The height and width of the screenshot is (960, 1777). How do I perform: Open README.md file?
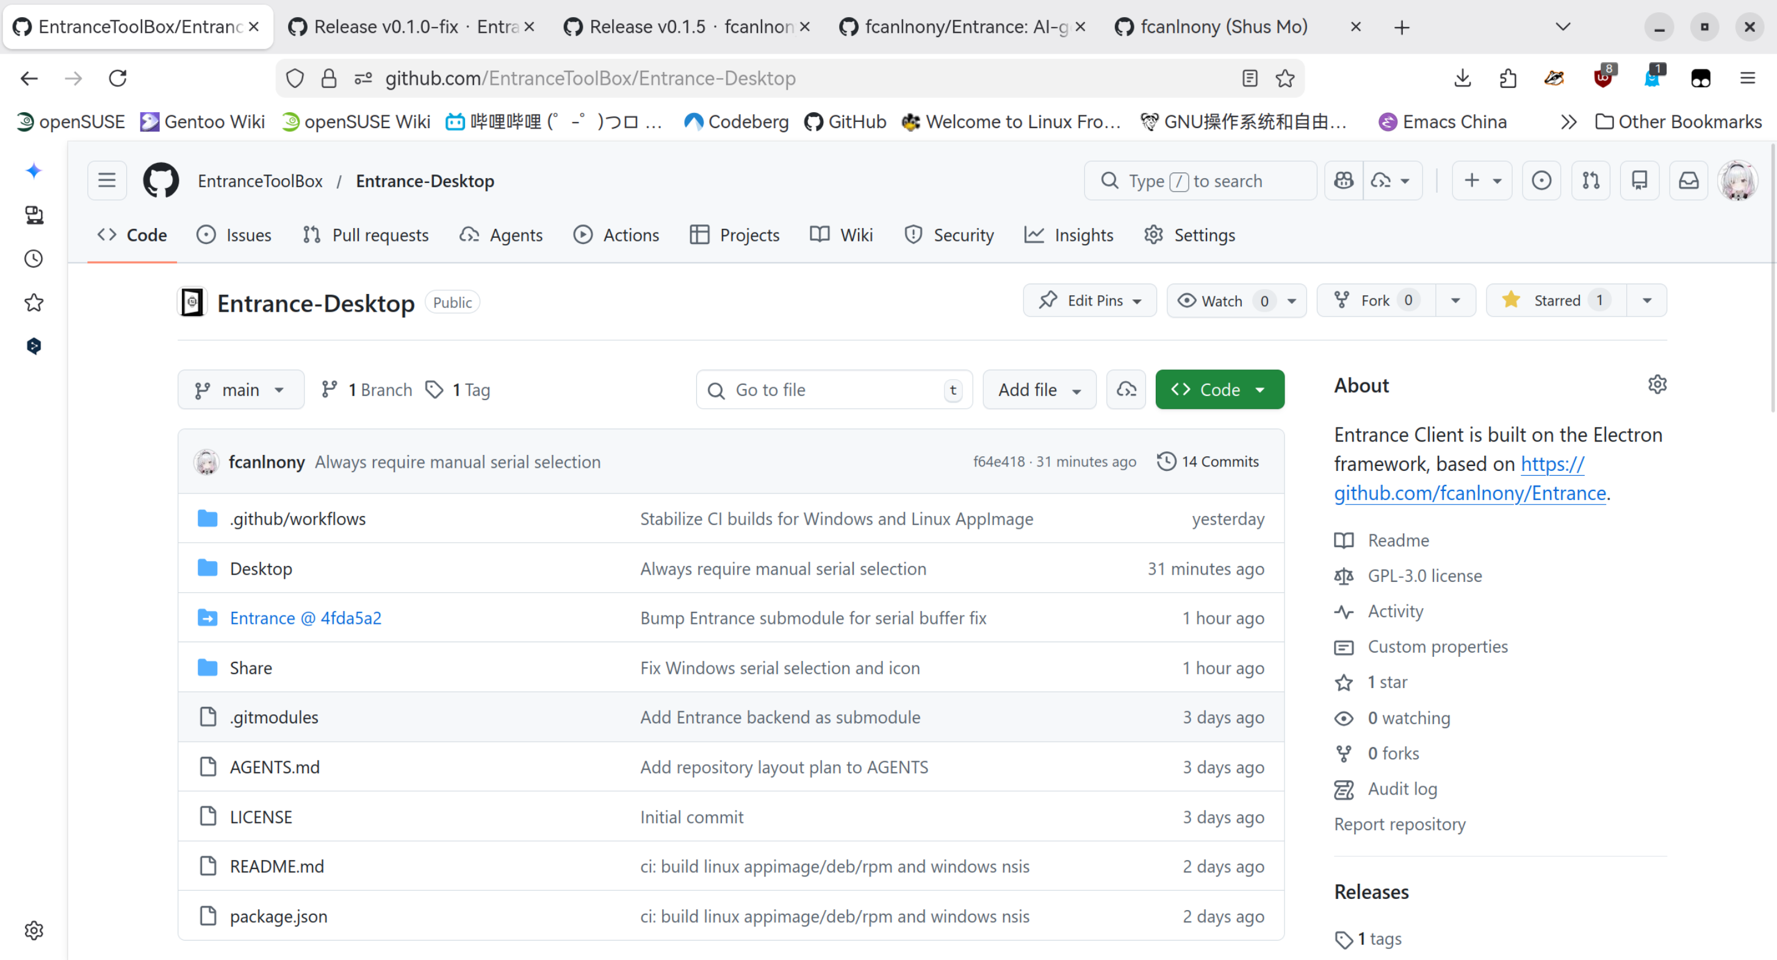pos(276,866)
